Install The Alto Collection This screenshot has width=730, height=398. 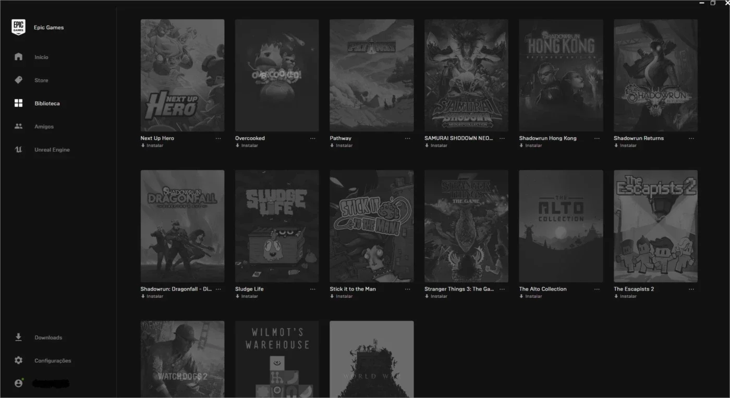point(531,296)
